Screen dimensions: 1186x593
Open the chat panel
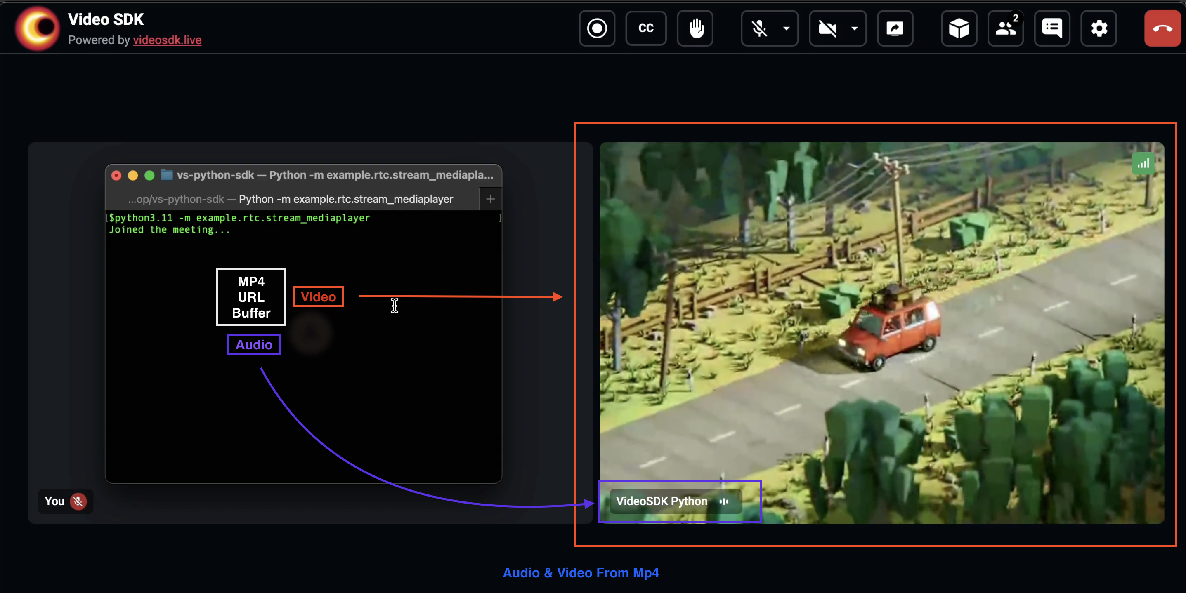1051,28
